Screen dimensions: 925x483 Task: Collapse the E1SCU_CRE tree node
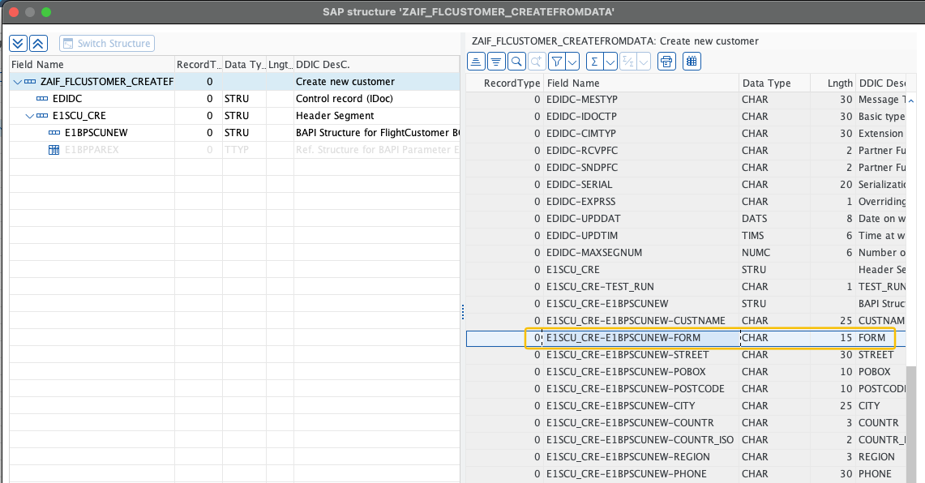point(29,116)
